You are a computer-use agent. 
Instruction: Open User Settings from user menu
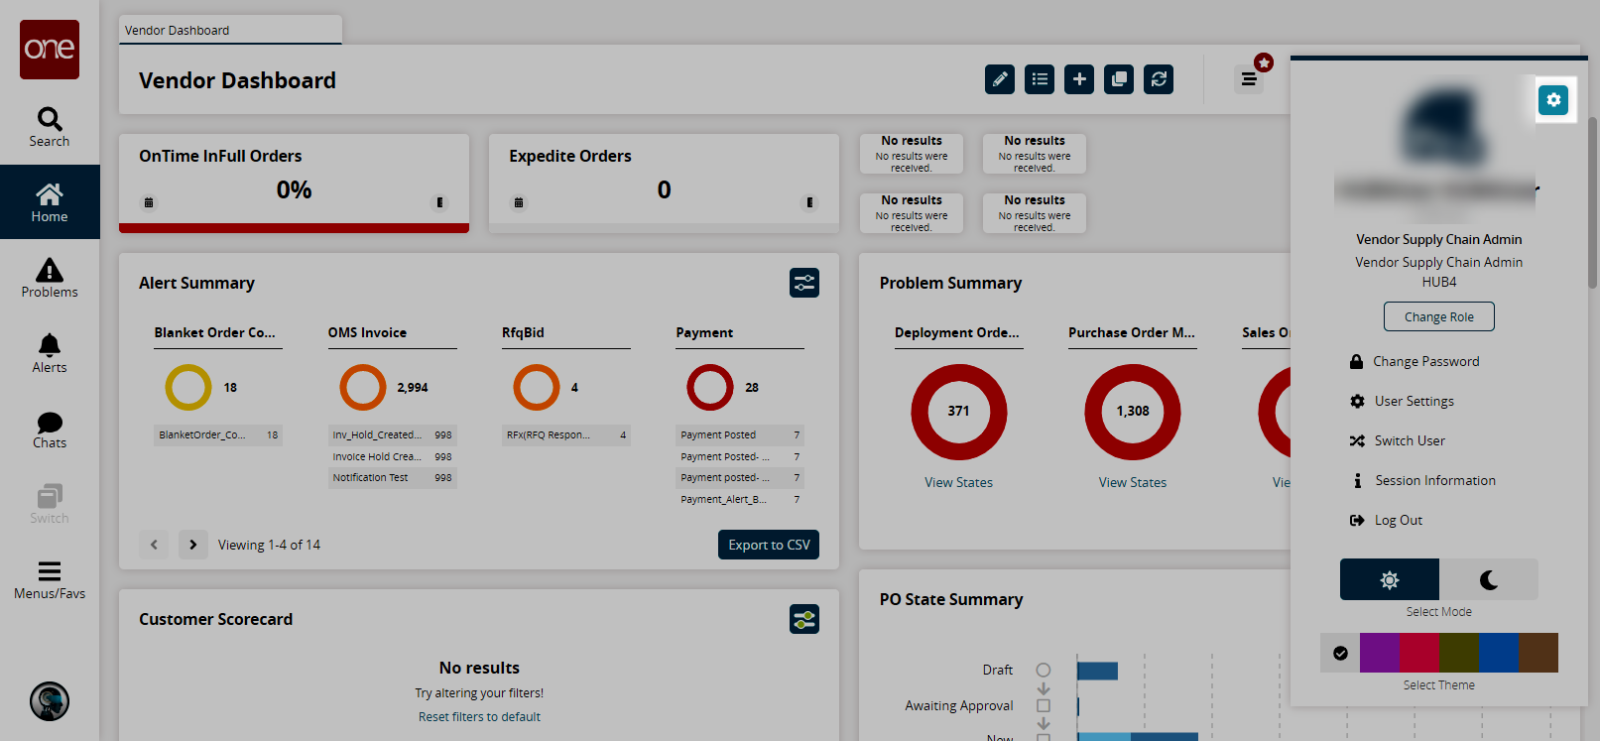click(1403, 402)
